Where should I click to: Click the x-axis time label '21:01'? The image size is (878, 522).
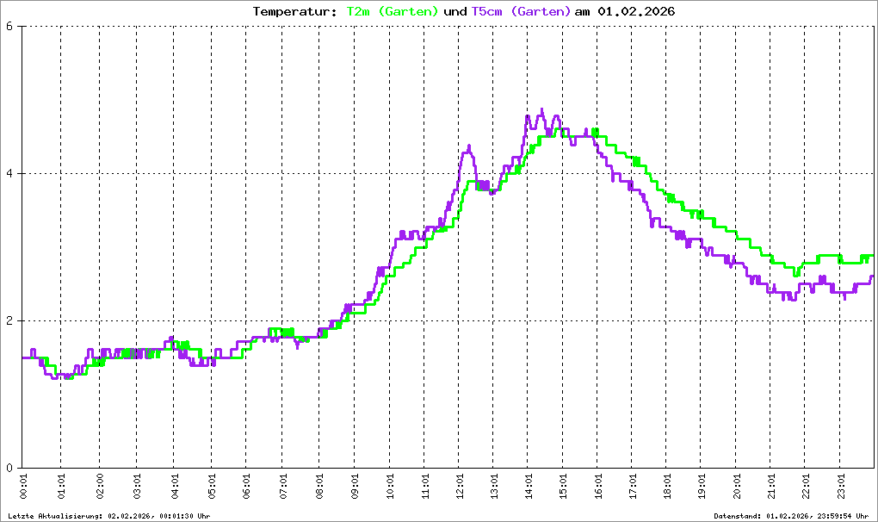pyautogui.click(x=770, y=486)
